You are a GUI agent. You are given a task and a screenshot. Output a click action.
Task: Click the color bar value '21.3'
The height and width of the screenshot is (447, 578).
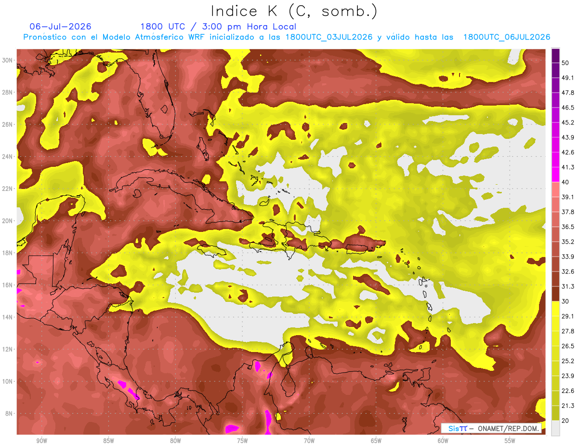point(568,406)
